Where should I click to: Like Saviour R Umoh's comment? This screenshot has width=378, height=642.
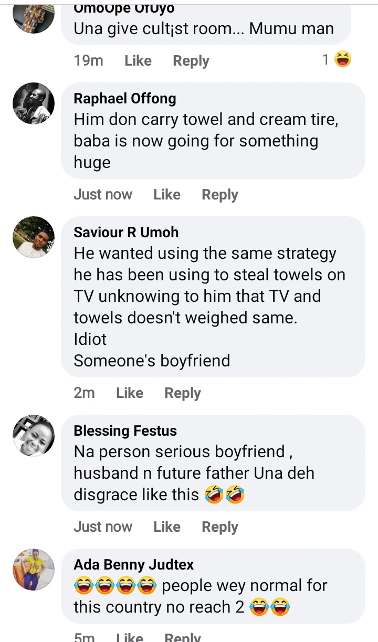pos(129,393)
